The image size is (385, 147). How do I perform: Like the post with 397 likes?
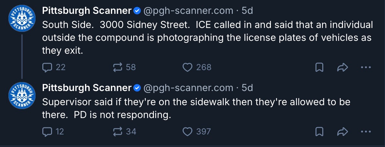(187, 131)
